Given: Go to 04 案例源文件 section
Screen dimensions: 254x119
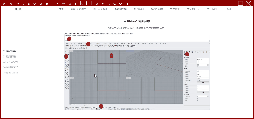Looking at the screenshot, I should 10,67.
